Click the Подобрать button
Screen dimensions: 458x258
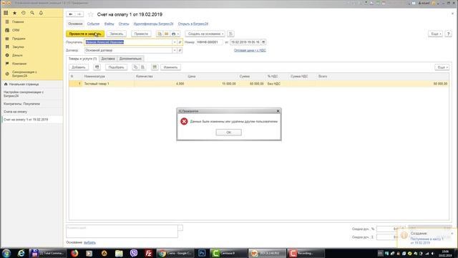tap(116, 67)
